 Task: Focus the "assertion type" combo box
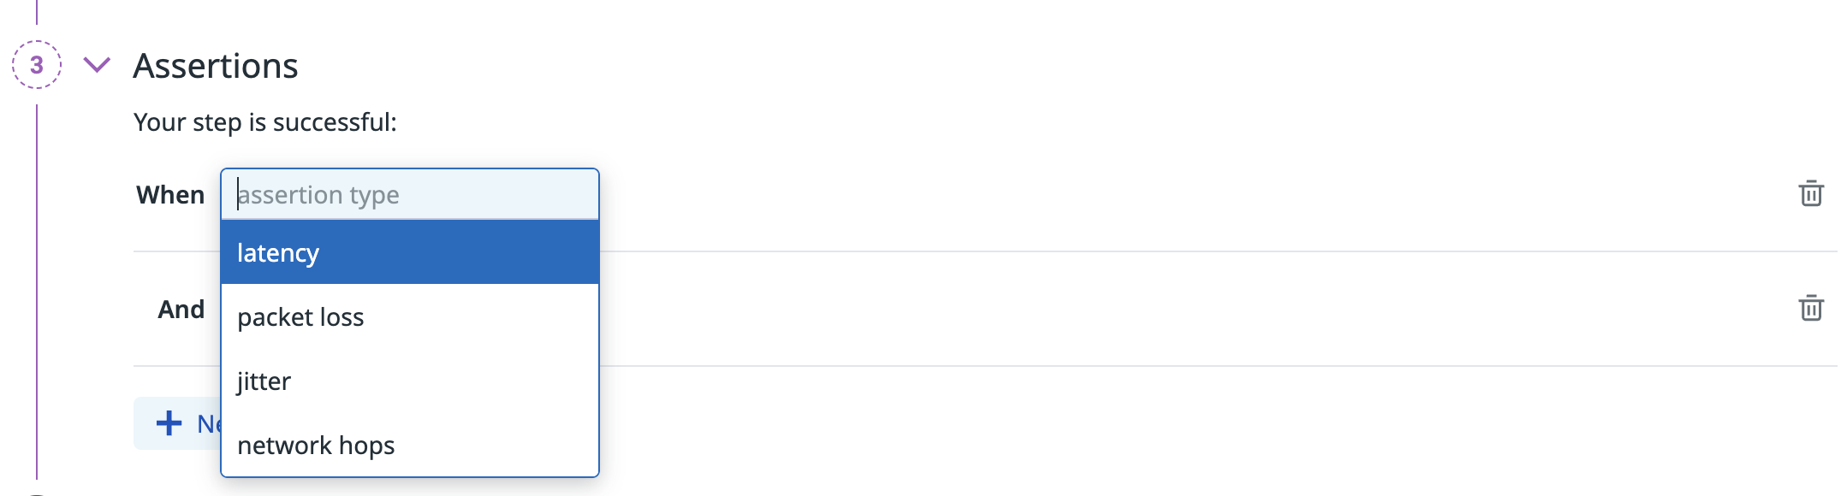coord(409,195)
